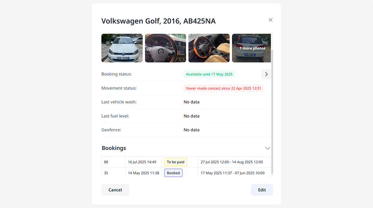Open the gear shift interior photo
This screenshot has height=208, width=373.
point(209,48)
